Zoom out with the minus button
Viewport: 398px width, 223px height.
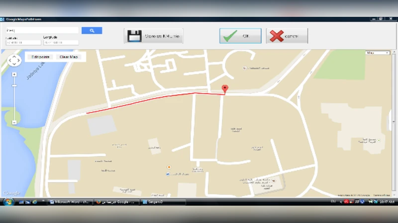tap(14, 122)
